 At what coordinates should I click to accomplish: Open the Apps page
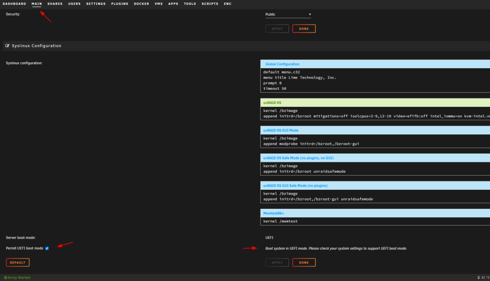pos(173,4)
